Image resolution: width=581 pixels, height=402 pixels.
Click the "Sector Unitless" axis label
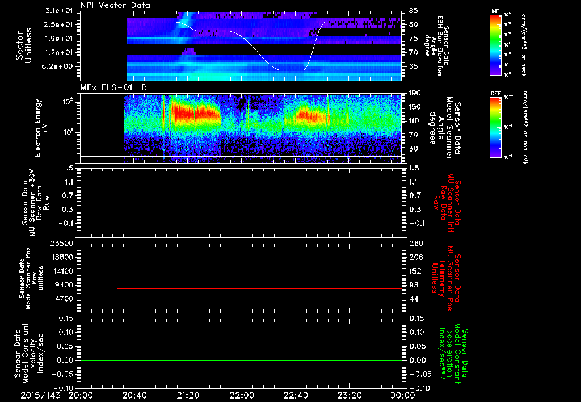[24, 45]
